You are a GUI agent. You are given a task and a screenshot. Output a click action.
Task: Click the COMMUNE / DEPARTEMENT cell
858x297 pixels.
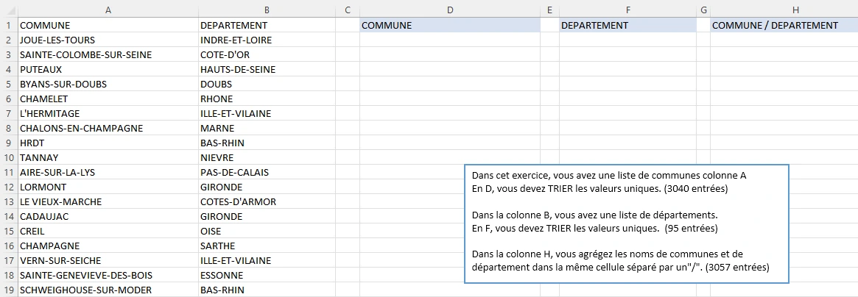pyautogui.click(x=784, y=25)
